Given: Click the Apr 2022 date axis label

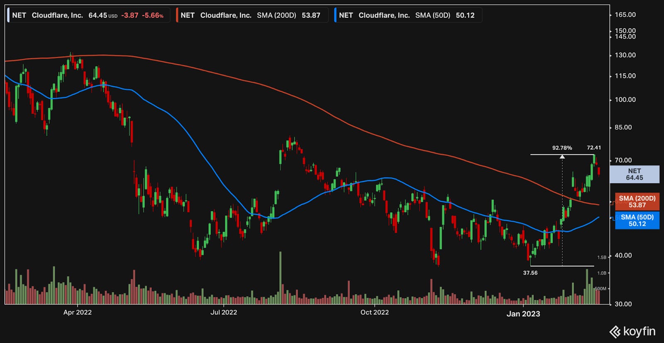Looking at the screenshot, I should (78, 312).
